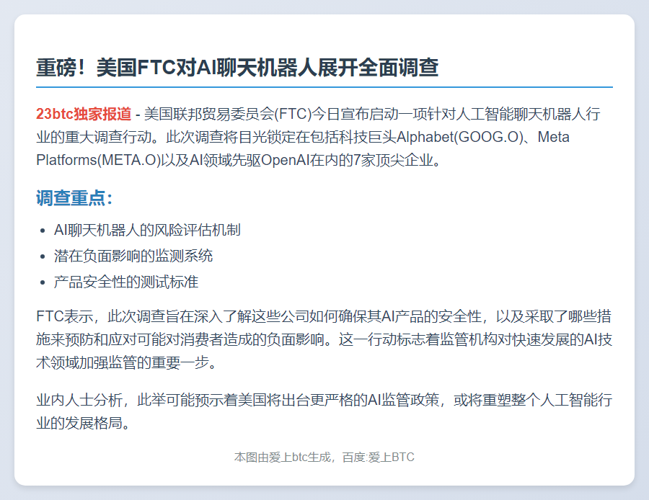This screenshot has height=500, width=649.
Task: Click the headline about the FTC investigation
Action: click(x=237, y=68)
